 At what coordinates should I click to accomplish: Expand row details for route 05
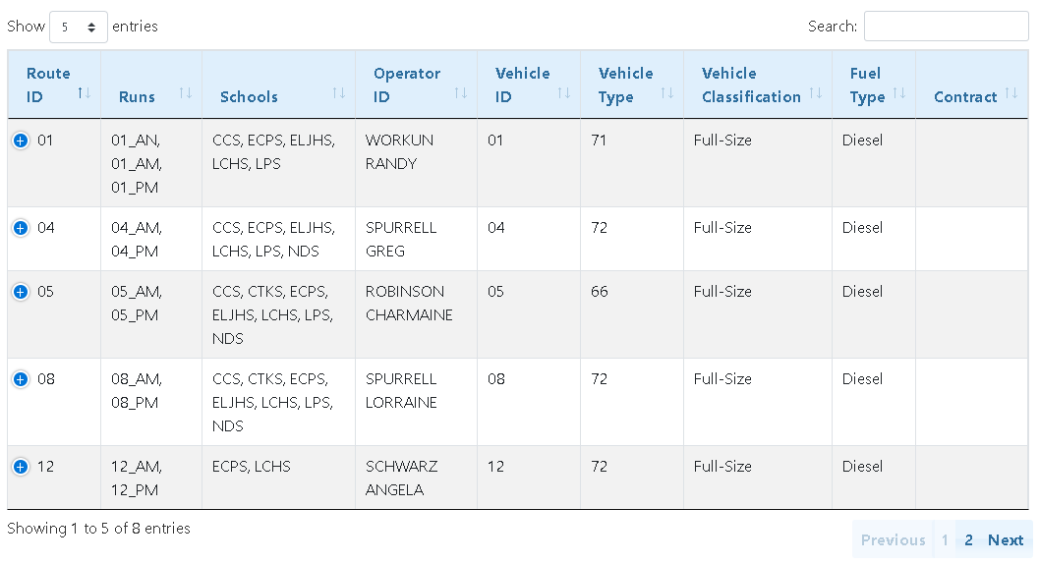pos(21,292)
